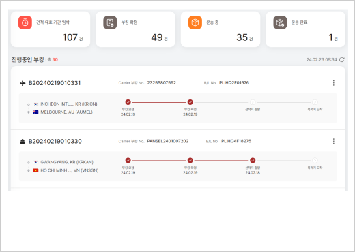Click first step marker of Melbourne booking
The width and height of the screenshot is (355, 252).
pos(128,102)
